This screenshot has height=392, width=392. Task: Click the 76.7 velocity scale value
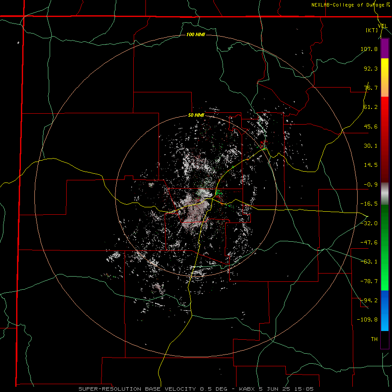coord(371,88)
